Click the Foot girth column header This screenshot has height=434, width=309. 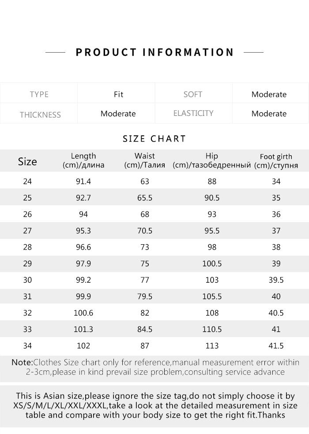pyautogui.click(x=276, y=161)
